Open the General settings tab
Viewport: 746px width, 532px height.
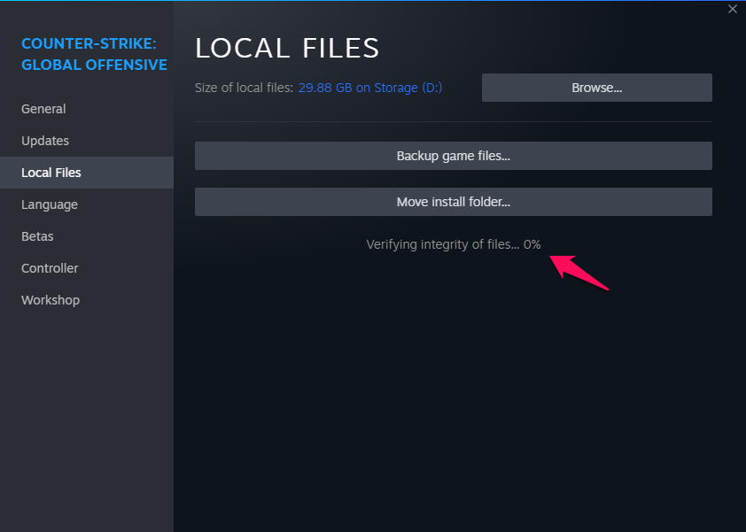pos(87,109)
